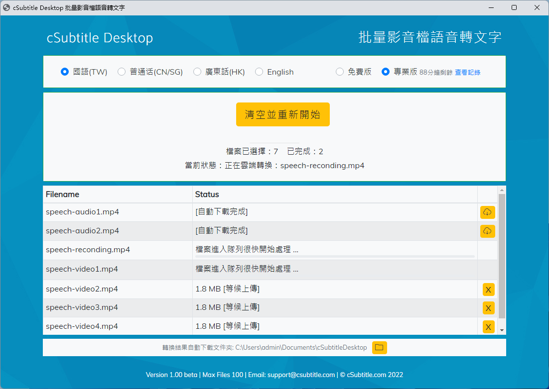
Task: Select the speech-video1.mp4 filename
Action: [x=82, y=269]
